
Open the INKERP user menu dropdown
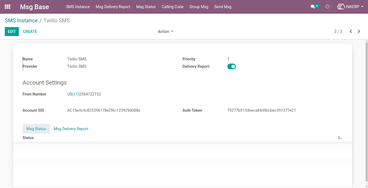350,7
